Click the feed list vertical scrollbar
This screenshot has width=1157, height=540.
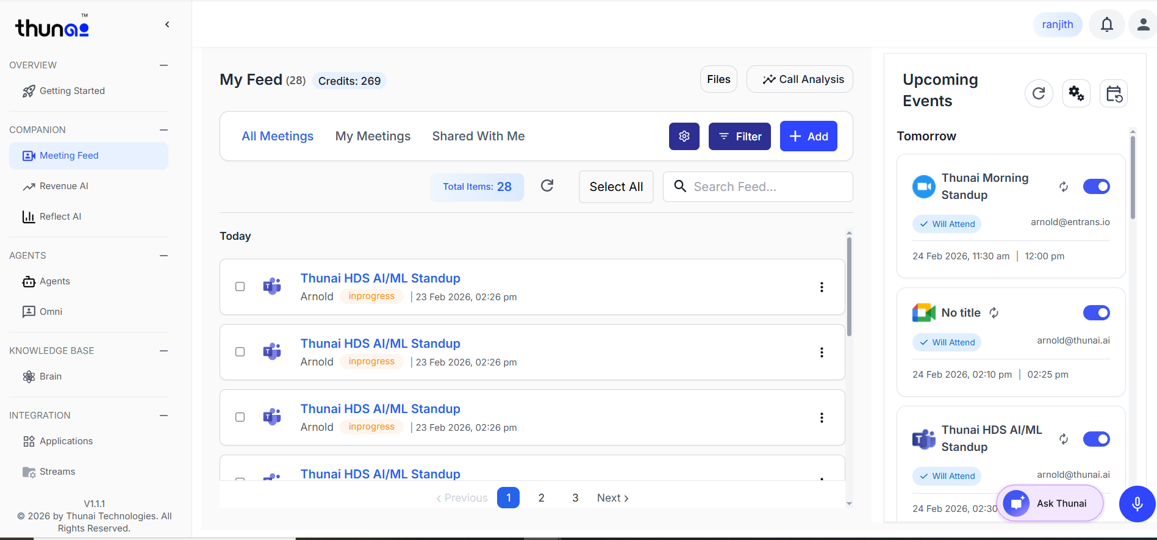pos(849,287)
